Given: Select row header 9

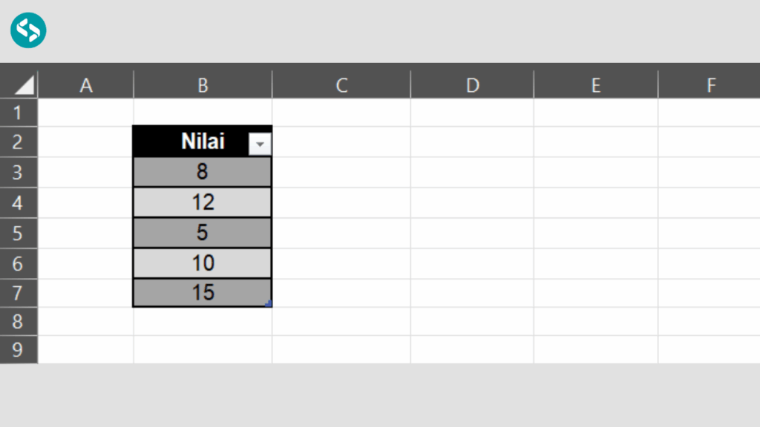Looking at the screenshot, I should 19,351.
